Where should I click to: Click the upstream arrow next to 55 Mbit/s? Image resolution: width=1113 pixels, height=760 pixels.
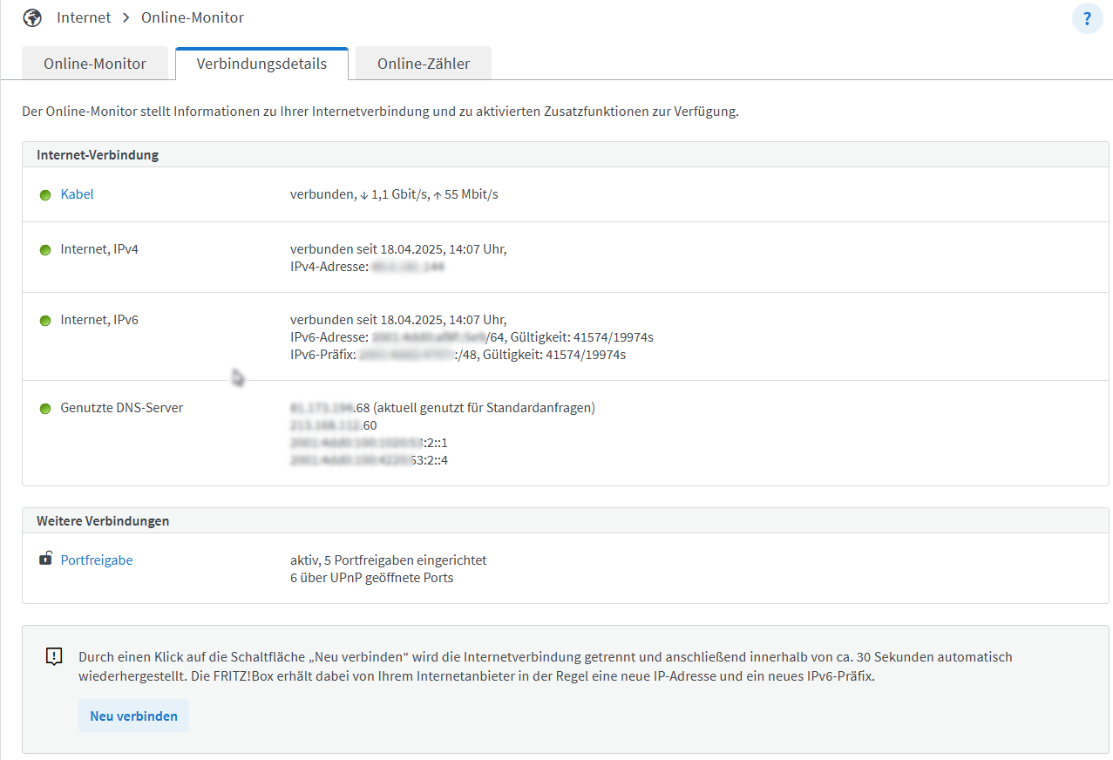click(437, 195)
